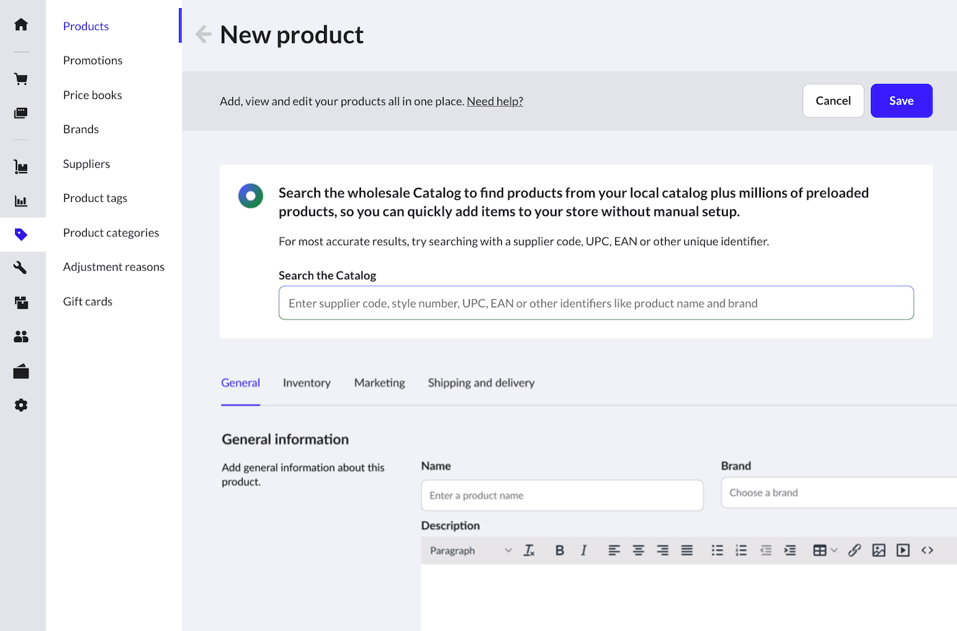Click the product Name input field
957x631 pixels.
pos(562,495)
